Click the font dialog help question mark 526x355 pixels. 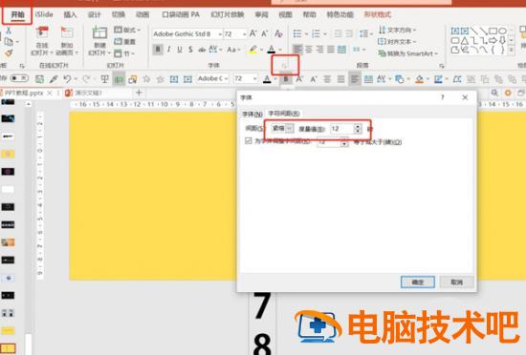(x=443, y=97)
